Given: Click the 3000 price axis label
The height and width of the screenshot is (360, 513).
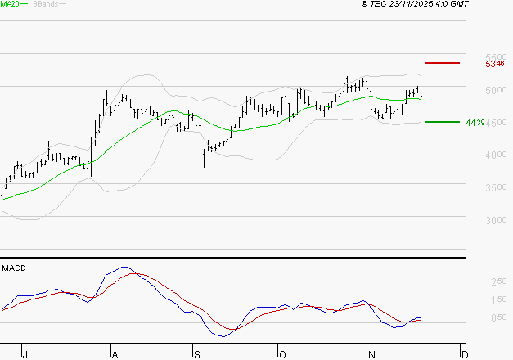Looking at the screenshot, I should click(496, 220).
